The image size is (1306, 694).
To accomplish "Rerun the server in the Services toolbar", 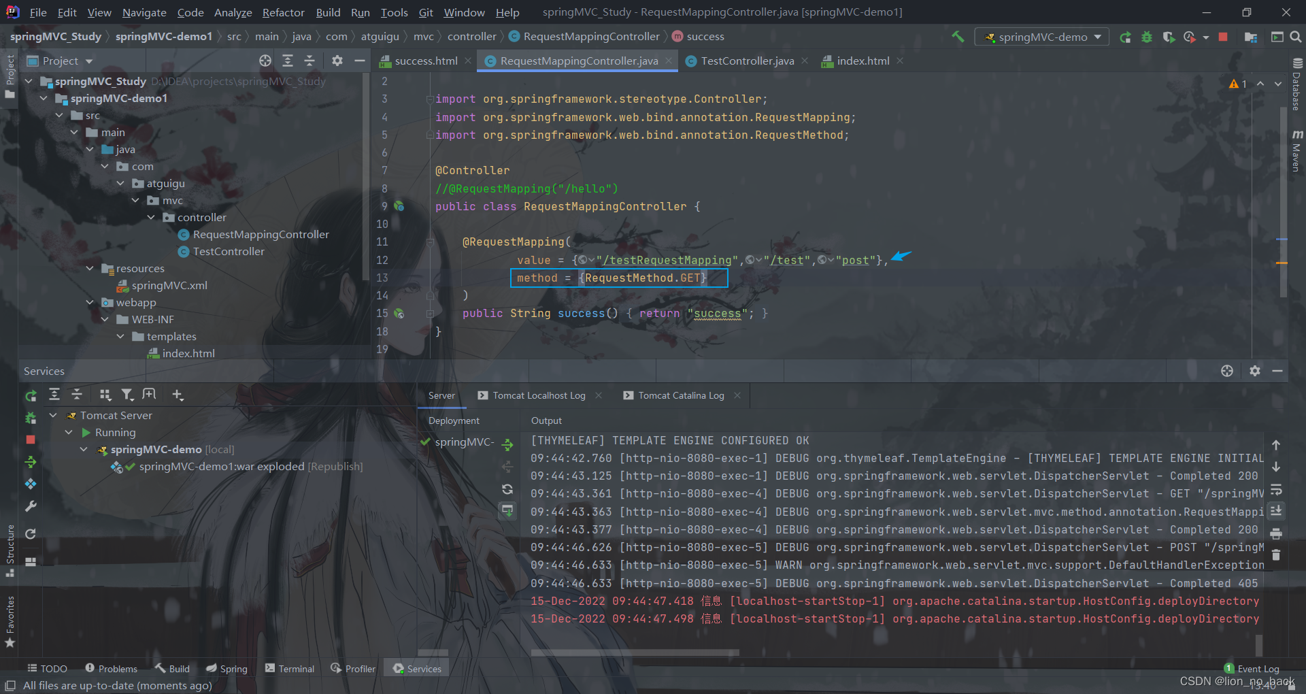I will [x=31, y=395].
